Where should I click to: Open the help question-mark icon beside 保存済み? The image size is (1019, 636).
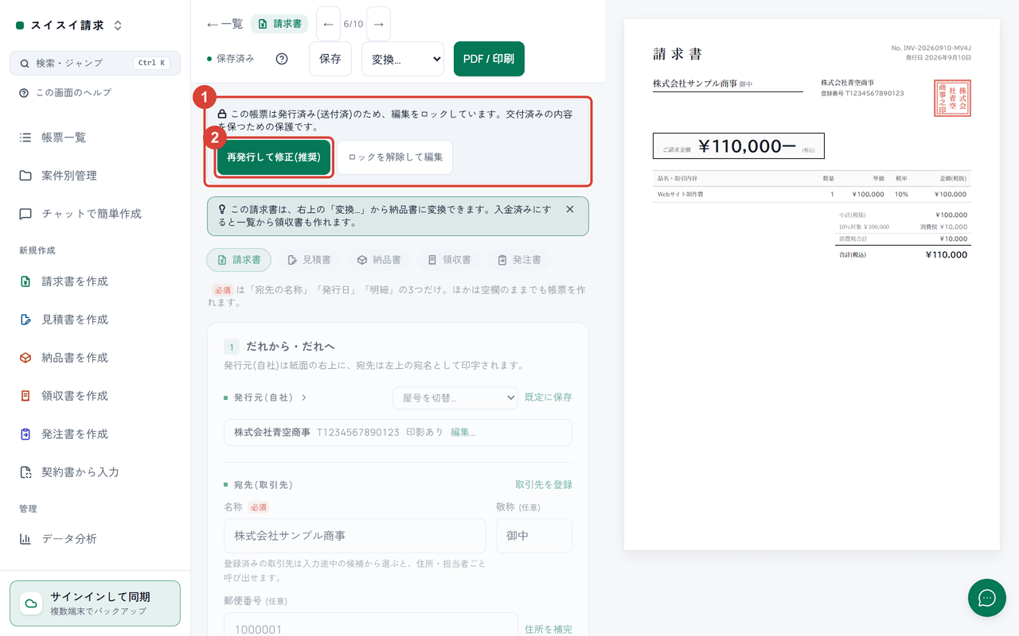click(x=281, y=59)
